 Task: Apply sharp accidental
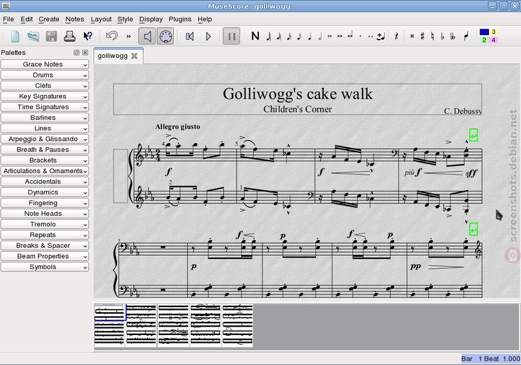point(422,36)
